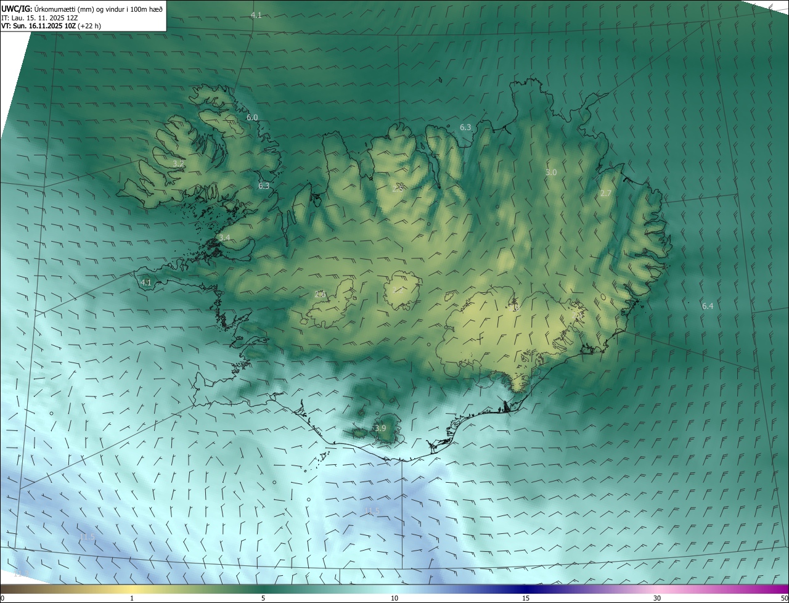Click the 2.6 value label on the map
789x603 pixels.
pyautogui.click(x=320, y=294)
